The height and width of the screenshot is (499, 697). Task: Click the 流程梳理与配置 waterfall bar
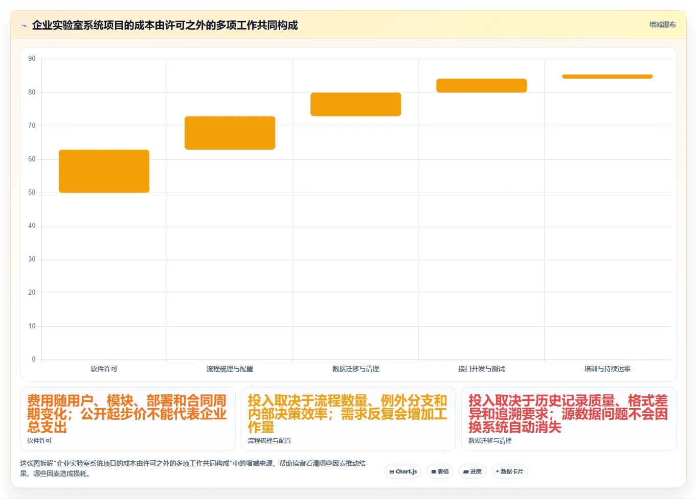click(x=230, y=133)
